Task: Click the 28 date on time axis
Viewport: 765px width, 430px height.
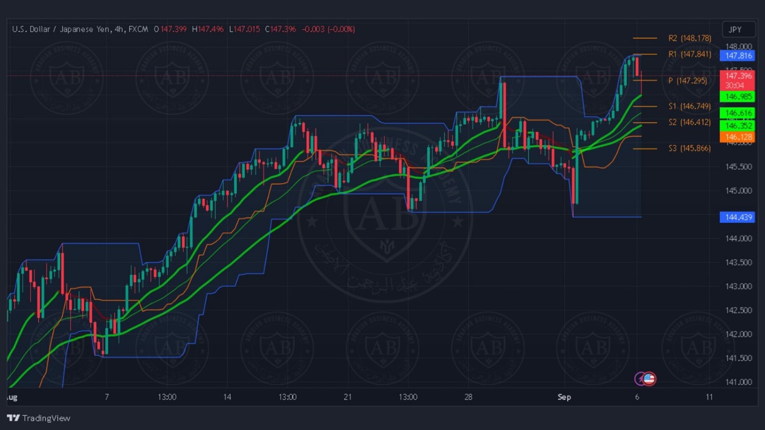Action: (468, 397)
